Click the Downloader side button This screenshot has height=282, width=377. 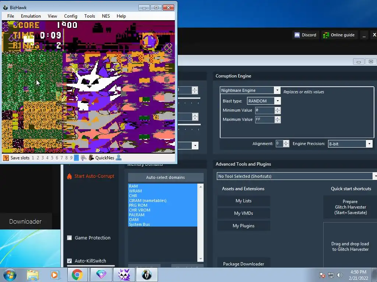tap(25, 221)
